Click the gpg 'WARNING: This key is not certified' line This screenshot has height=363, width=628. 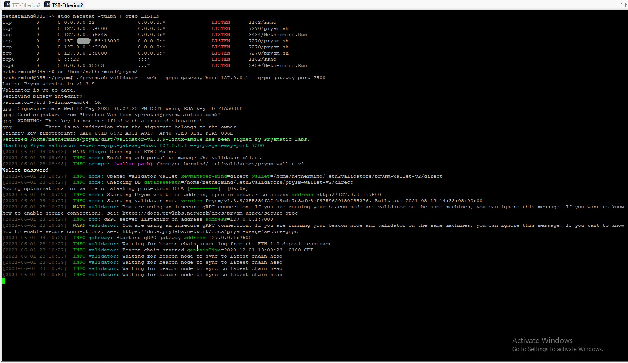point(102,121)
